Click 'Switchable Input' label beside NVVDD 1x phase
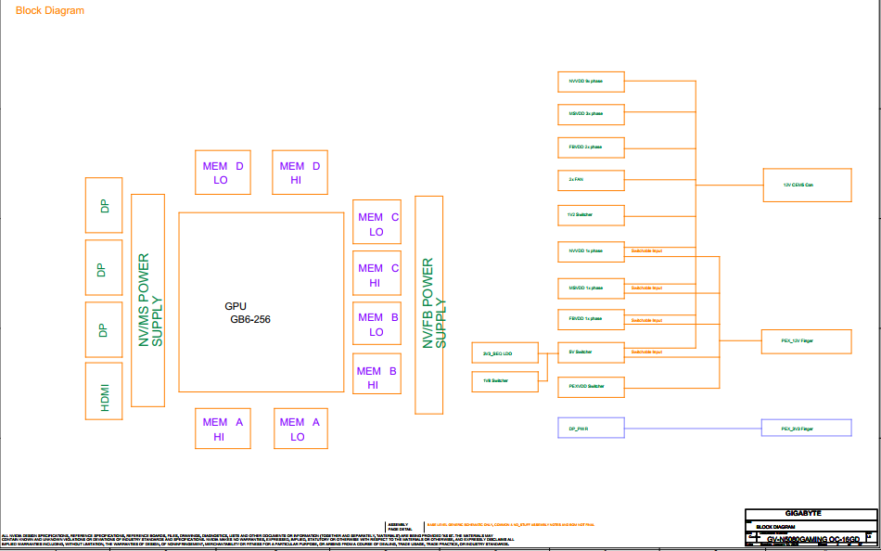Image resolution: width=881 pixels, height=551 pixels. tap(646, 250)
